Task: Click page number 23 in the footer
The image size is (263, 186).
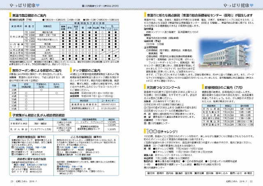Action: coord(12,181)
